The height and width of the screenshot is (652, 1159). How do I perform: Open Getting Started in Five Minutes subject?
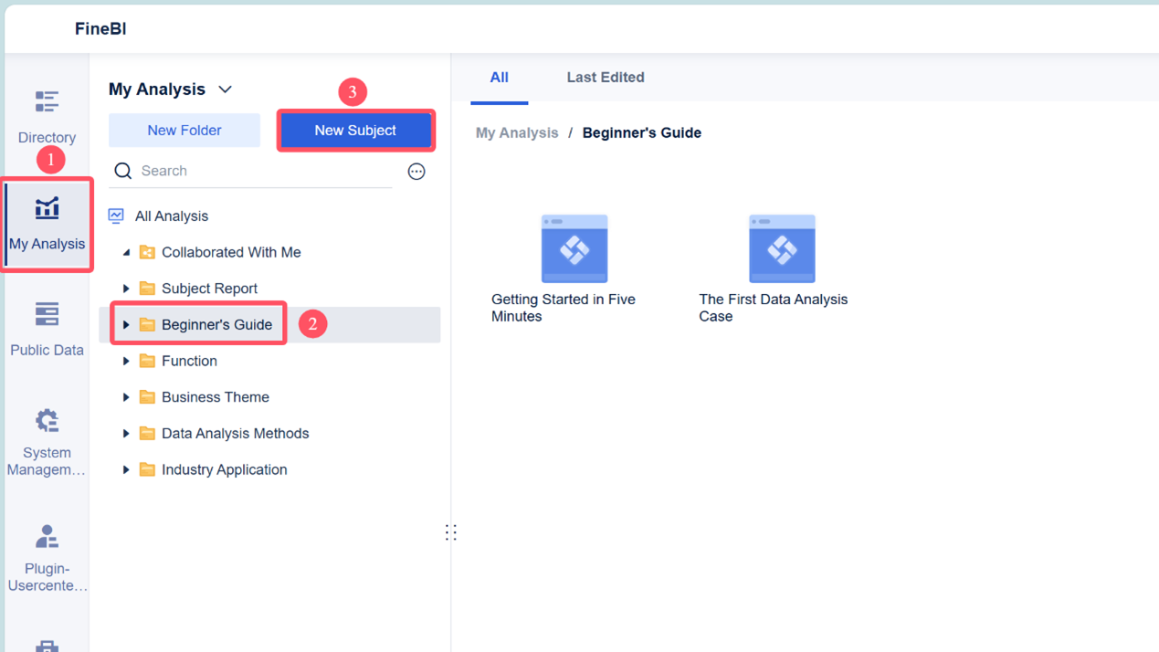point(574,249)
